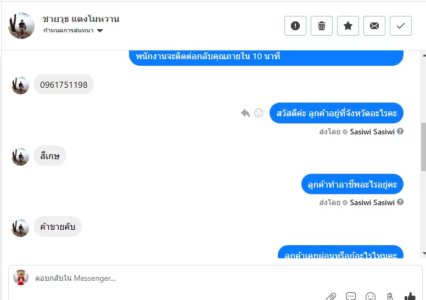Viewport: 426px width, 300px height.
Task: Click the help icon beside first Sasiwi Sasiwi
Action: [x=400, y=132]
